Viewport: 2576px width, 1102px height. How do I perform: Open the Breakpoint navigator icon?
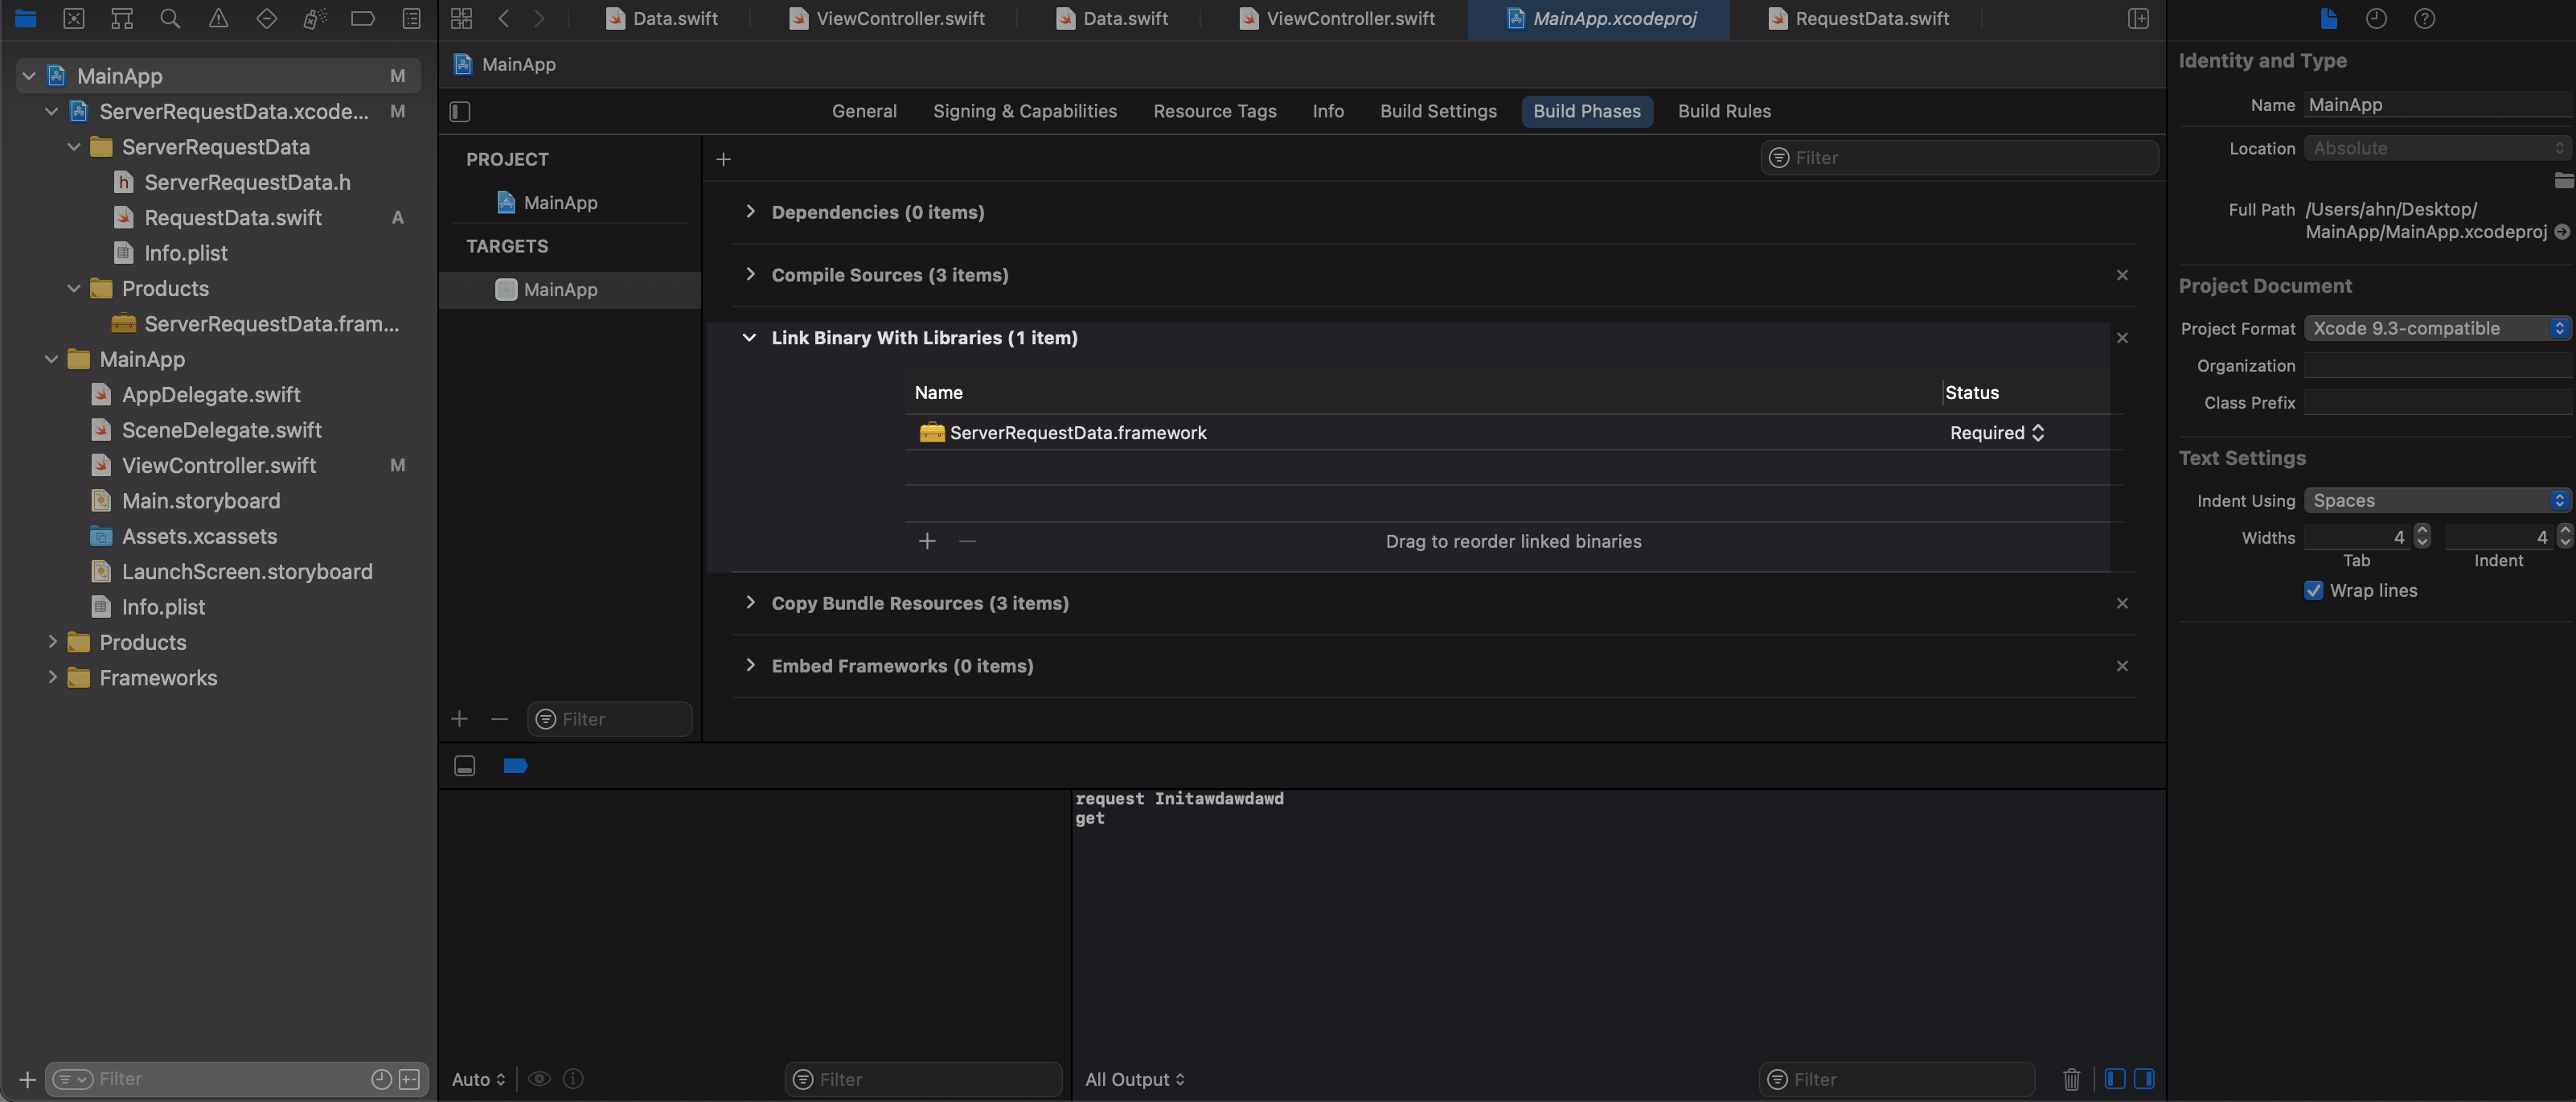point(363,18)
